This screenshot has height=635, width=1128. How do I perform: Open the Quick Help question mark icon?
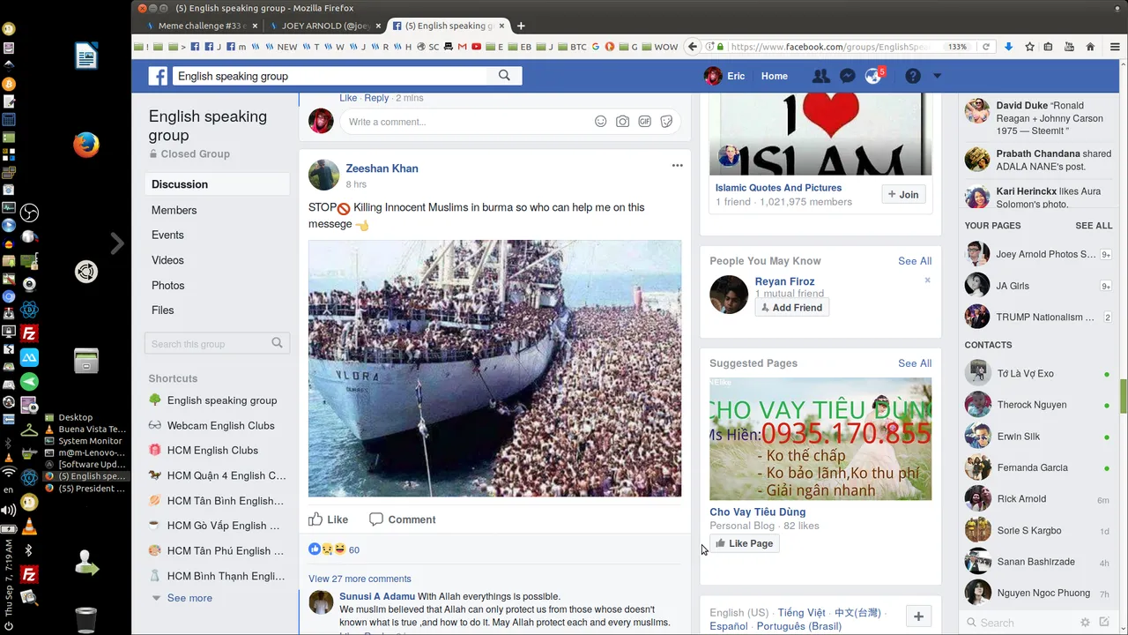pyautogui.click(x=913, y=76)
